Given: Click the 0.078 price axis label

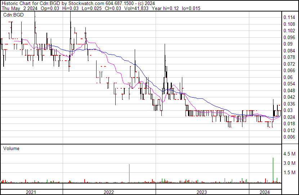Looking at the screenshot, I should tap(289, 57).
